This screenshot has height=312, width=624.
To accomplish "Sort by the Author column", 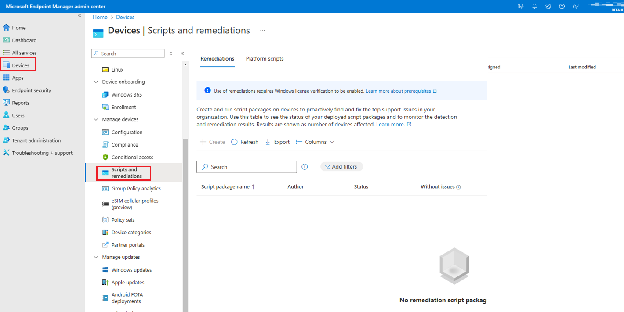I will click(x=295, y=187).
